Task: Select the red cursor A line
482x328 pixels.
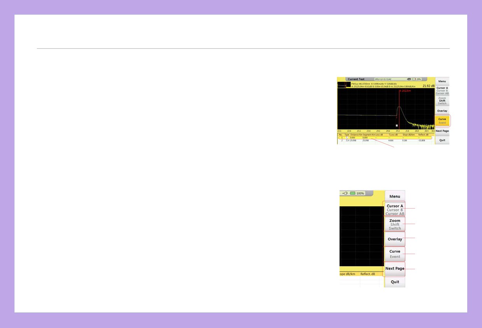Action: (x=400, y=109)
